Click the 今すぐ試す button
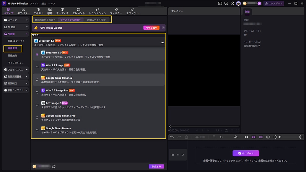This screenshot has width=306, height=172. pos(151,28)
